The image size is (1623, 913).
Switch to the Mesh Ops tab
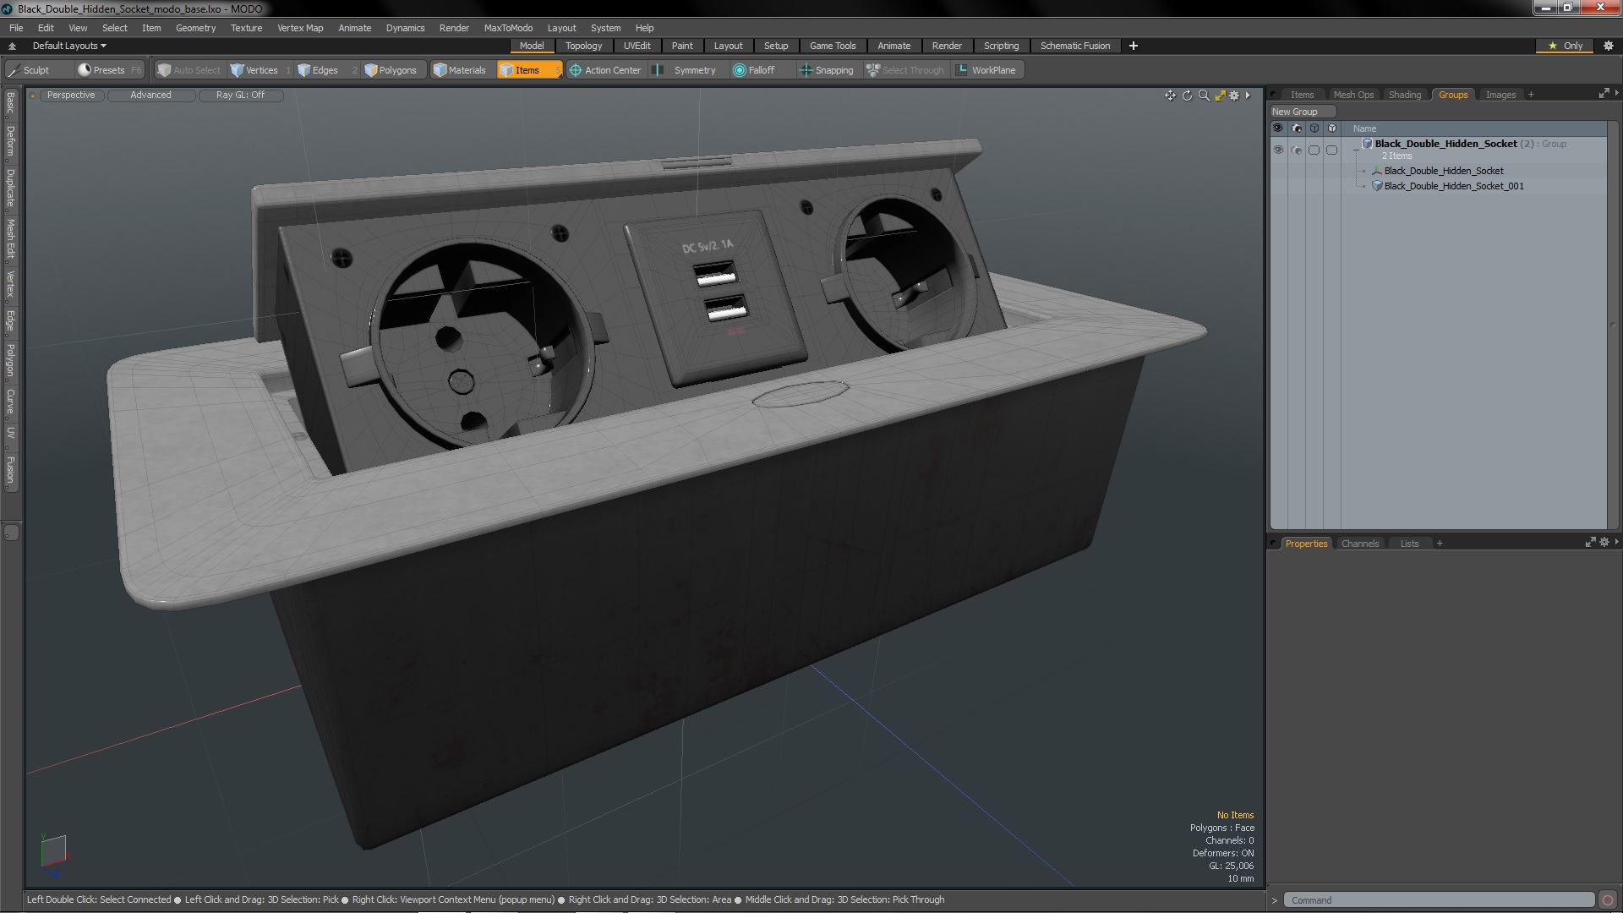tap(1353, 95)
